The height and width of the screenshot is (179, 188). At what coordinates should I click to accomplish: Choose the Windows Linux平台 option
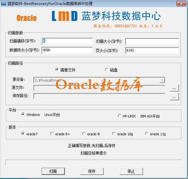tap(23, 115)
